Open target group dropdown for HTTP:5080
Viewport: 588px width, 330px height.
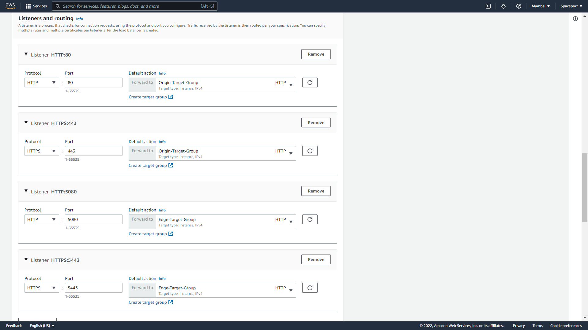click(x=226, y=222)
